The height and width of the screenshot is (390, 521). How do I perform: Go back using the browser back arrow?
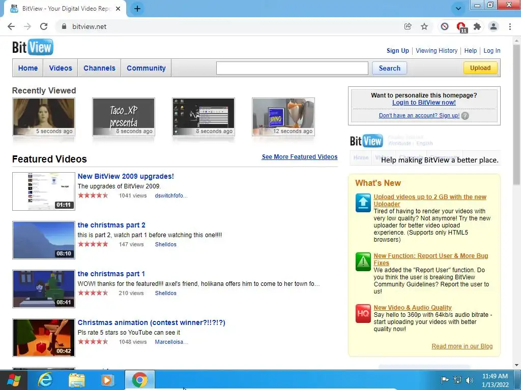[x=11, y=26]
